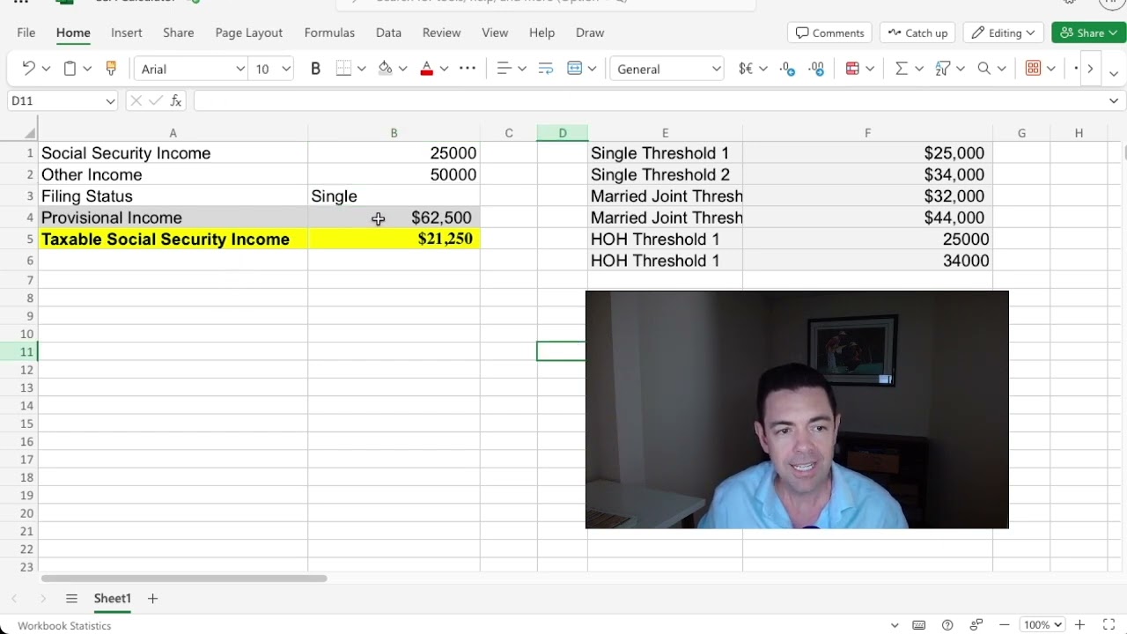Click the Select All corner triangle
The image size is (1127, 634).
coord(30,133)
